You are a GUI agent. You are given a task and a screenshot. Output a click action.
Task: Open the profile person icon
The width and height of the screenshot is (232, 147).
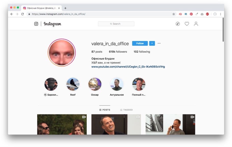[x=196, y=24]
